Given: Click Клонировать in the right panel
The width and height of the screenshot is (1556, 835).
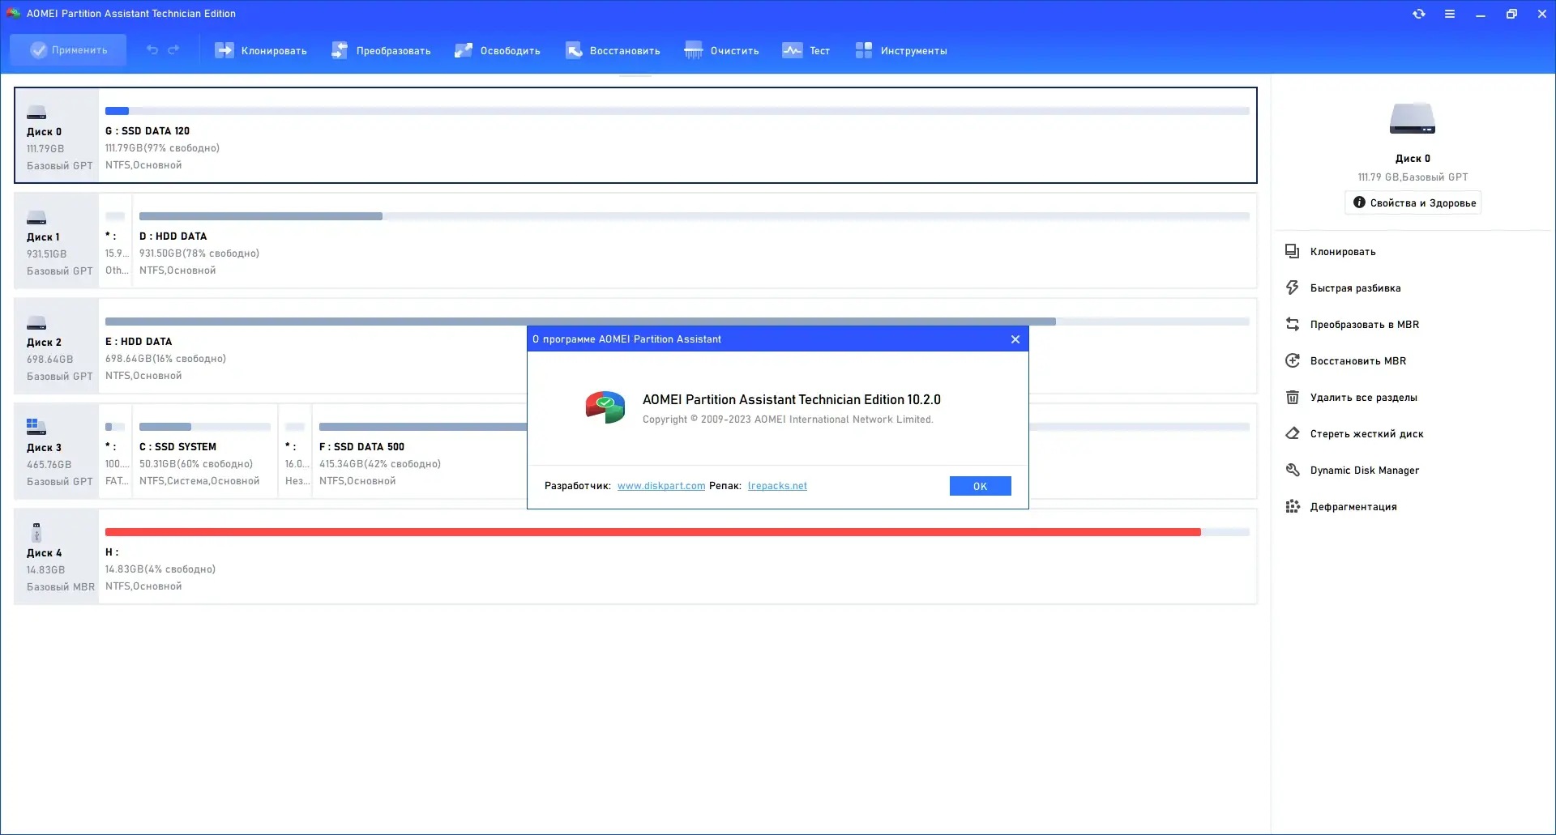Looking at the screenshot, I should pos(1343,252).
